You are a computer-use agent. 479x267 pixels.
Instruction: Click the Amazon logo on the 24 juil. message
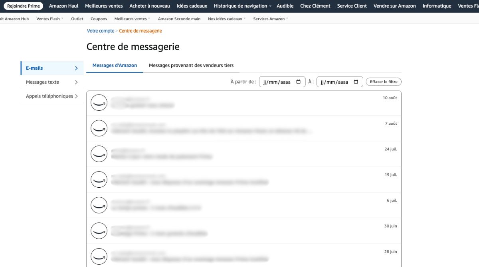[x=99, y=154]
